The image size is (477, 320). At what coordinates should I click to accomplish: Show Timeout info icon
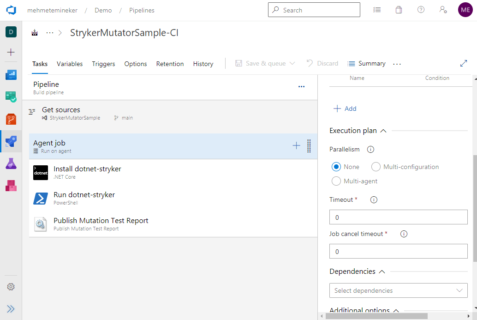[374, 200]
